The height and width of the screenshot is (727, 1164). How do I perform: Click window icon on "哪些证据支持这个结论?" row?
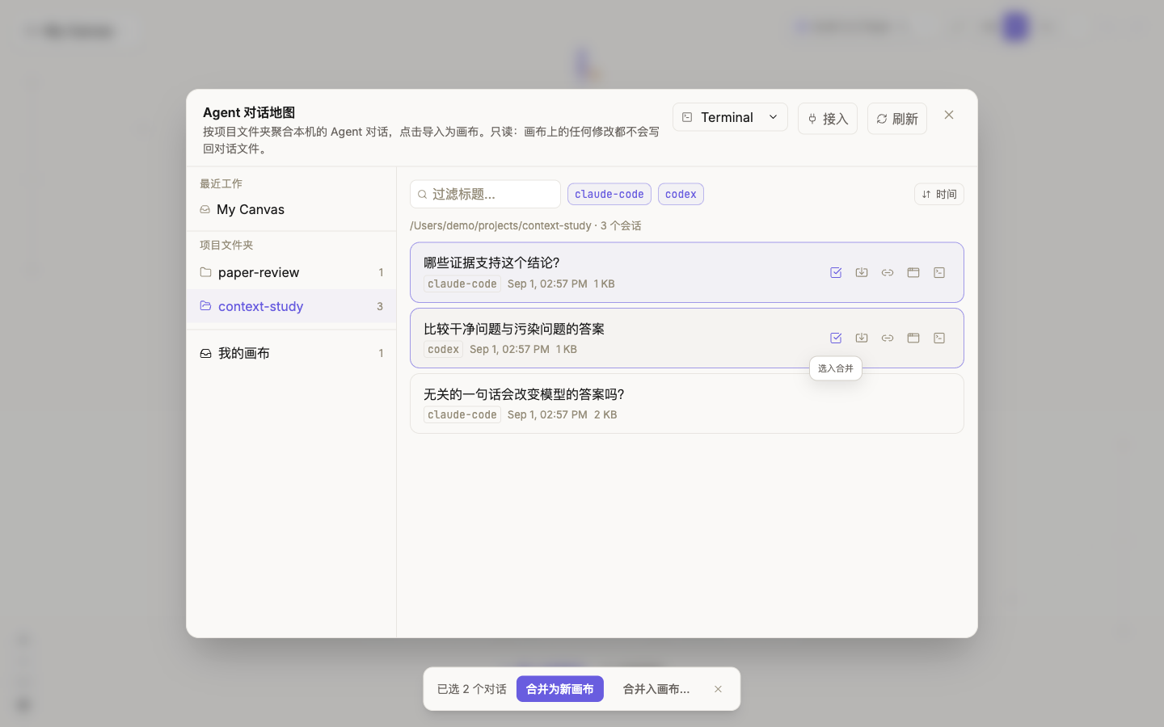coord(913,273)
